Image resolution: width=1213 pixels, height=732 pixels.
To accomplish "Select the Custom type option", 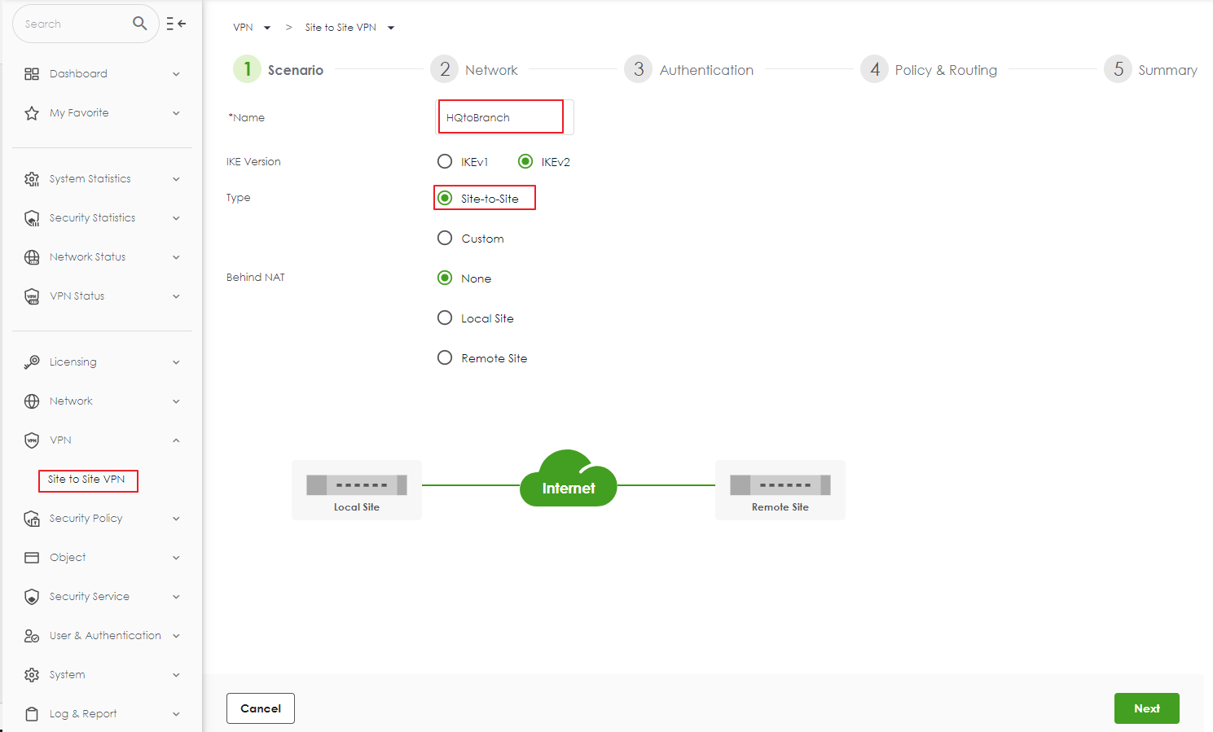I will click(445, 238).
